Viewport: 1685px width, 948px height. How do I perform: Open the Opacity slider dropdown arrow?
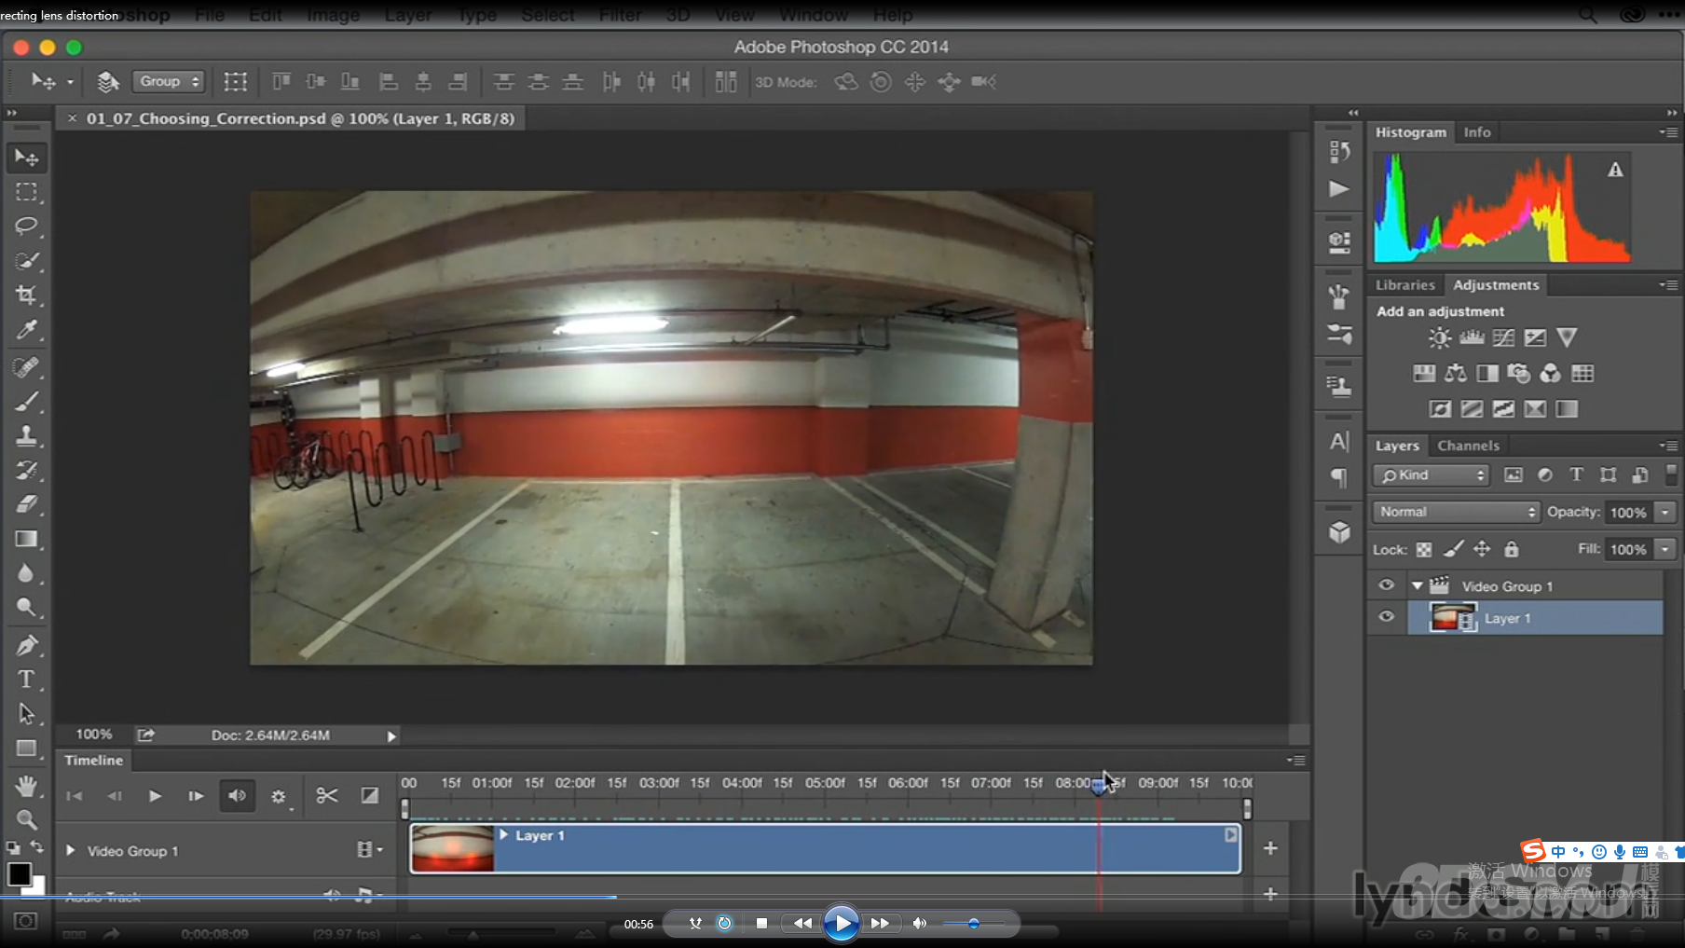[x=1665, y=512]
